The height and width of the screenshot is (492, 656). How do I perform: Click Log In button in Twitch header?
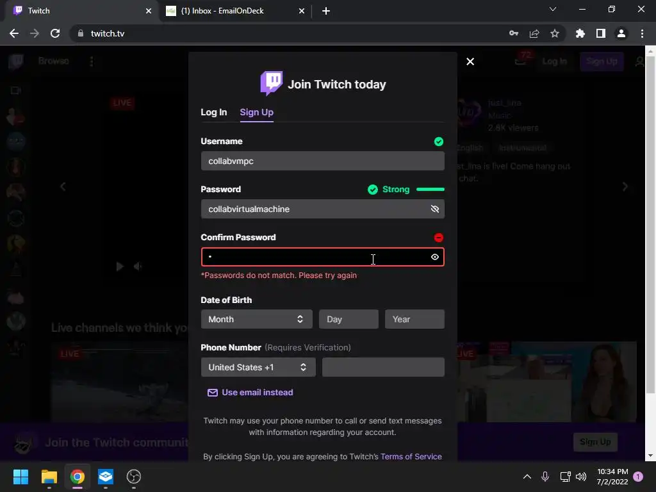(x=554, y=61)
